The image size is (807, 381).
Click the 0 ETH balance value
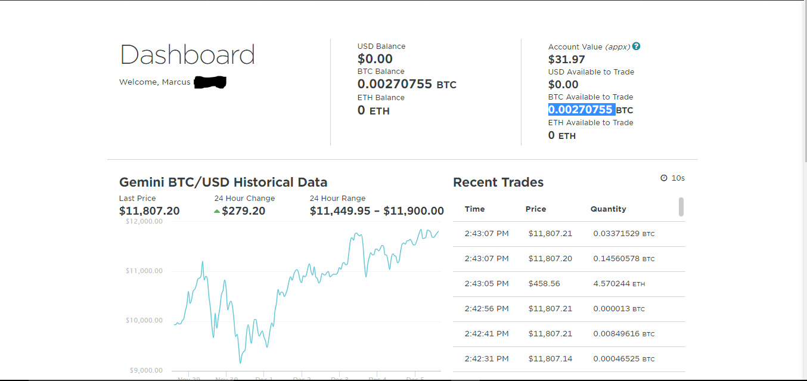click(373, 110)
